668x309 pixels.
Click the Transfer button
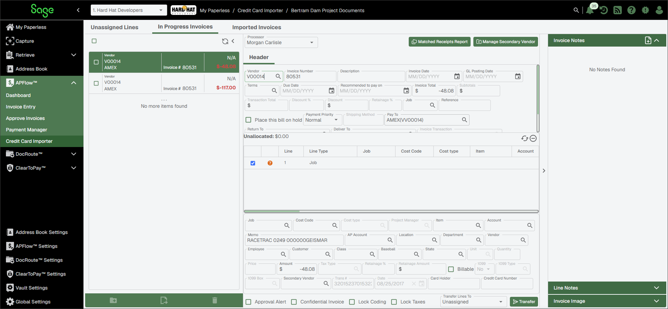tap(524, 302)
